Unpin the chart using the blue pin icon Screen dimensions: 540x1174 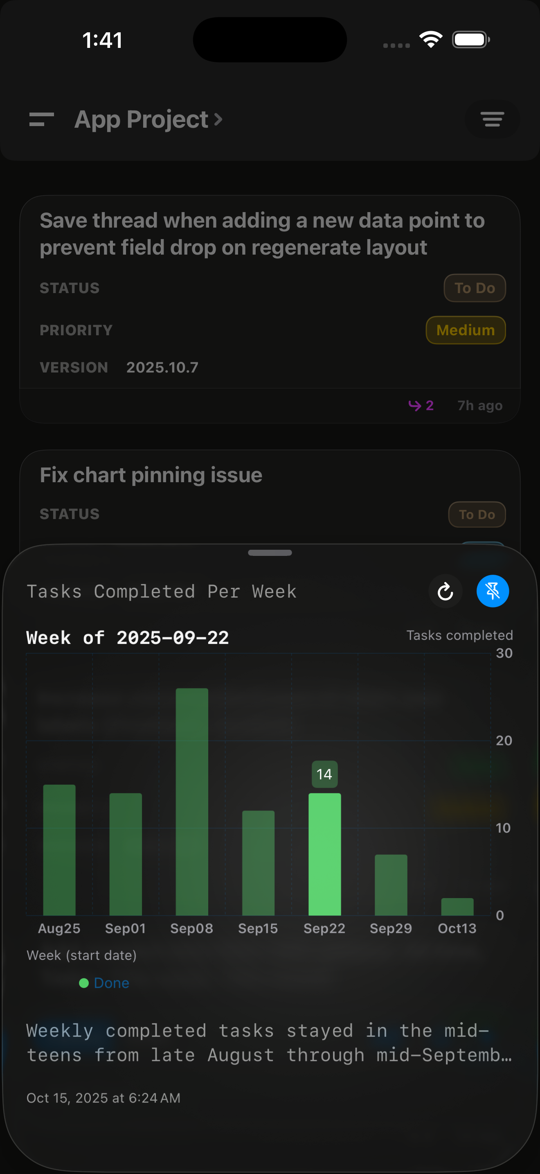click(x=493, y=591)
